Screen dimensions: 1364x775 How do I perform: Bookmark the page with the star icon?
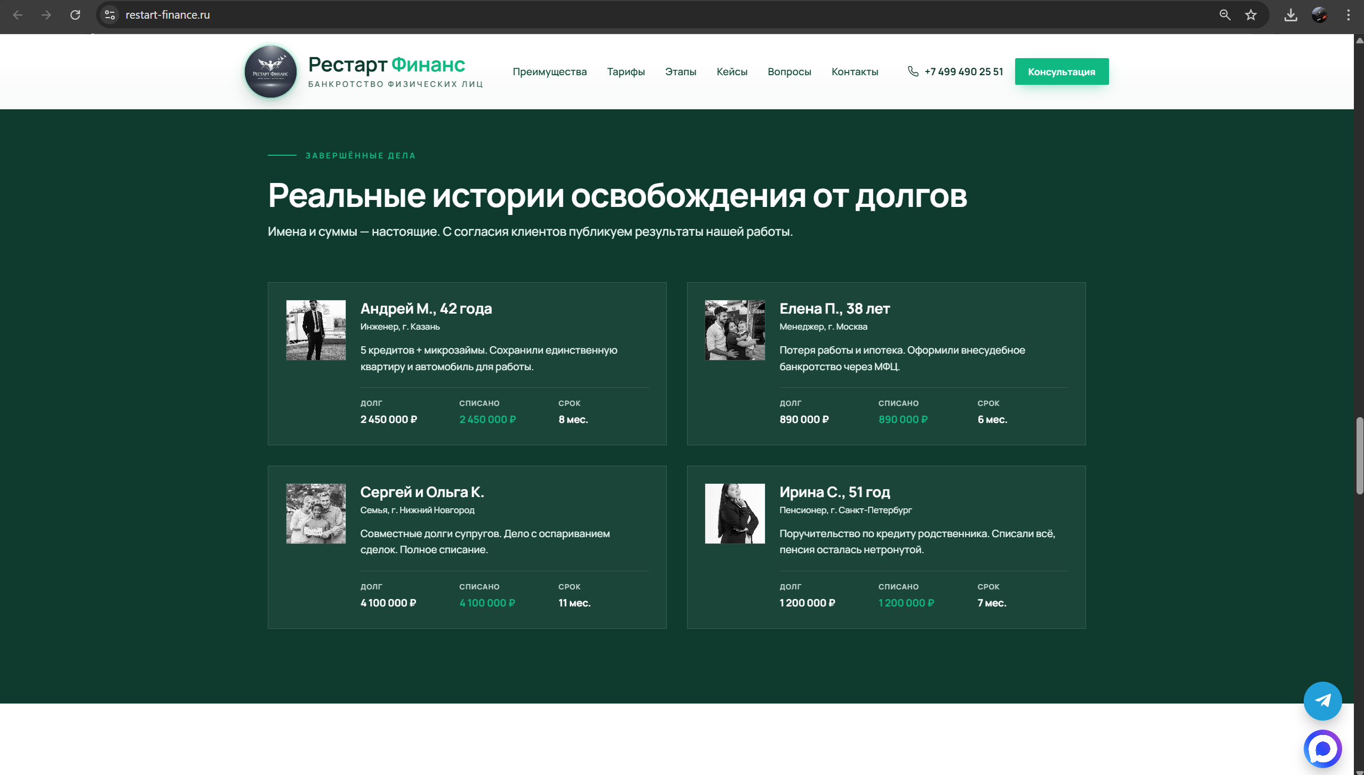point(1251,15)
